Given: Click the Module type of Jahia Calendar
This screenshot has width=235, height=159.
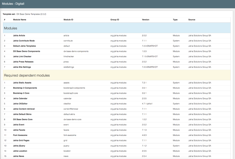Looking at the screenshot, I should 176,98.
